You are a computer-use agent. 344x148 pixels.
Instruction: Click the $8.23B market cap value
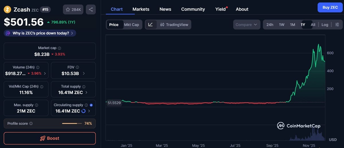click(x=42, y=54)
